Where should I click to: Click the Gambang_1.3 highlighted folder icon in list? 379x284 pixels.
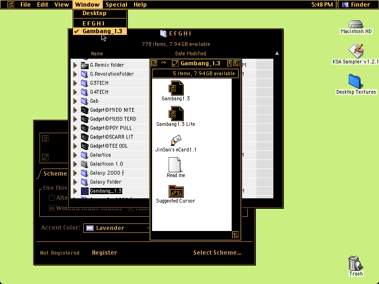84,191
